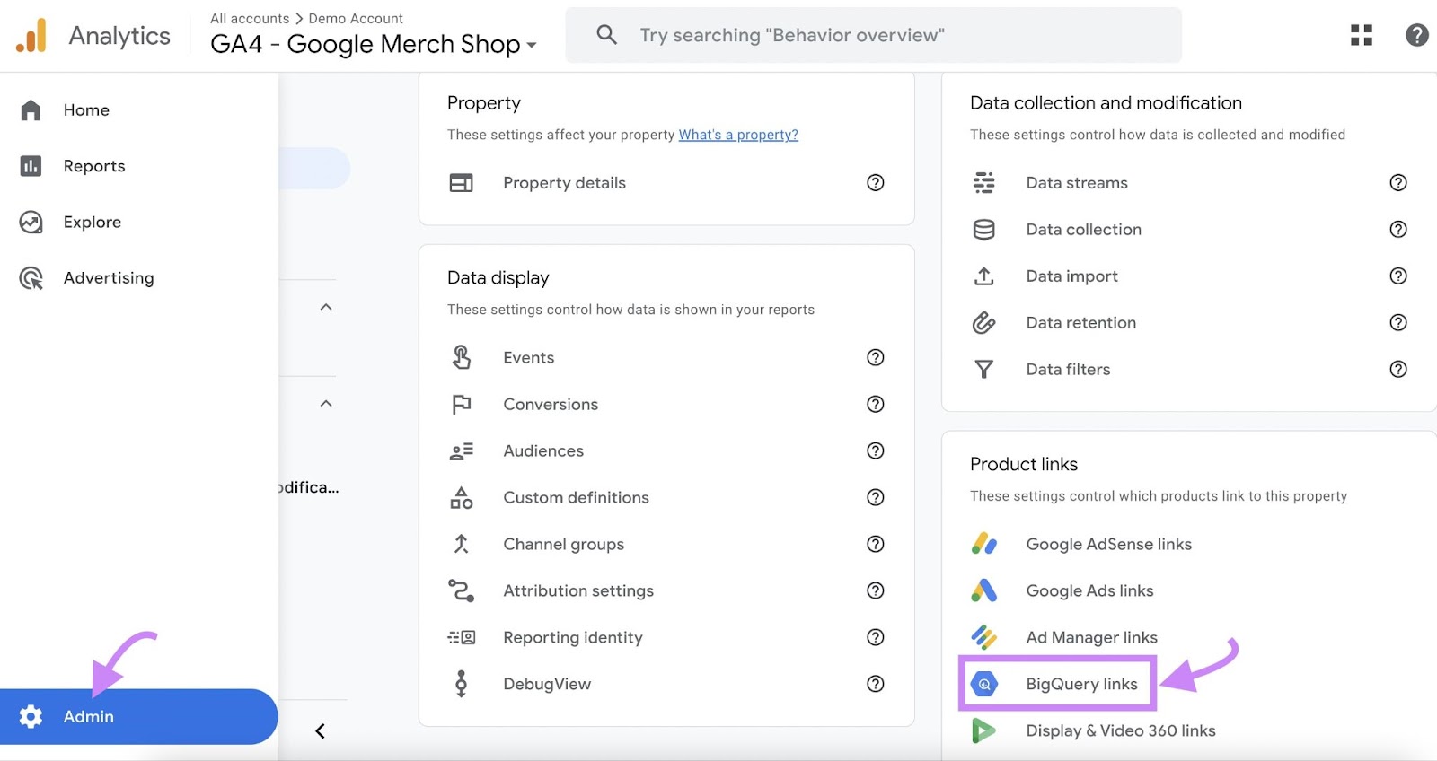The width and height of the screenshot is (1437, 761).
Task: Select Admin in the navigation
Action: [x=139, y=716]
